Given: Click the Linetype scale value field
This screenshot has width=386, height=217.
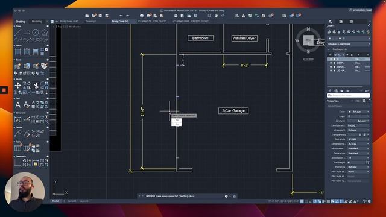Looking at the screenshot, I should coord(359,125).
